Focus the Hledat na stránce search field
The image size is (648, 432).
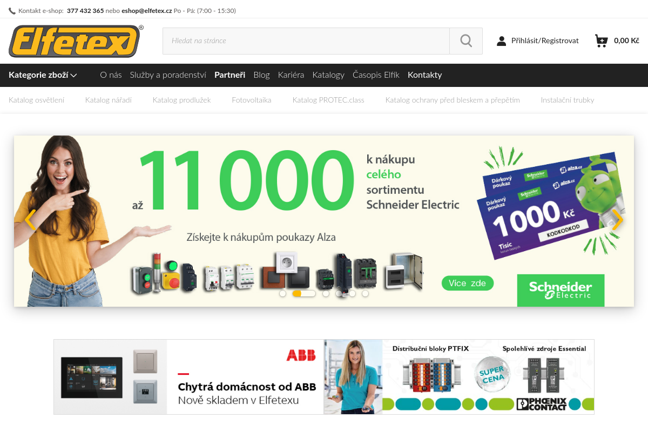(306, 41)
